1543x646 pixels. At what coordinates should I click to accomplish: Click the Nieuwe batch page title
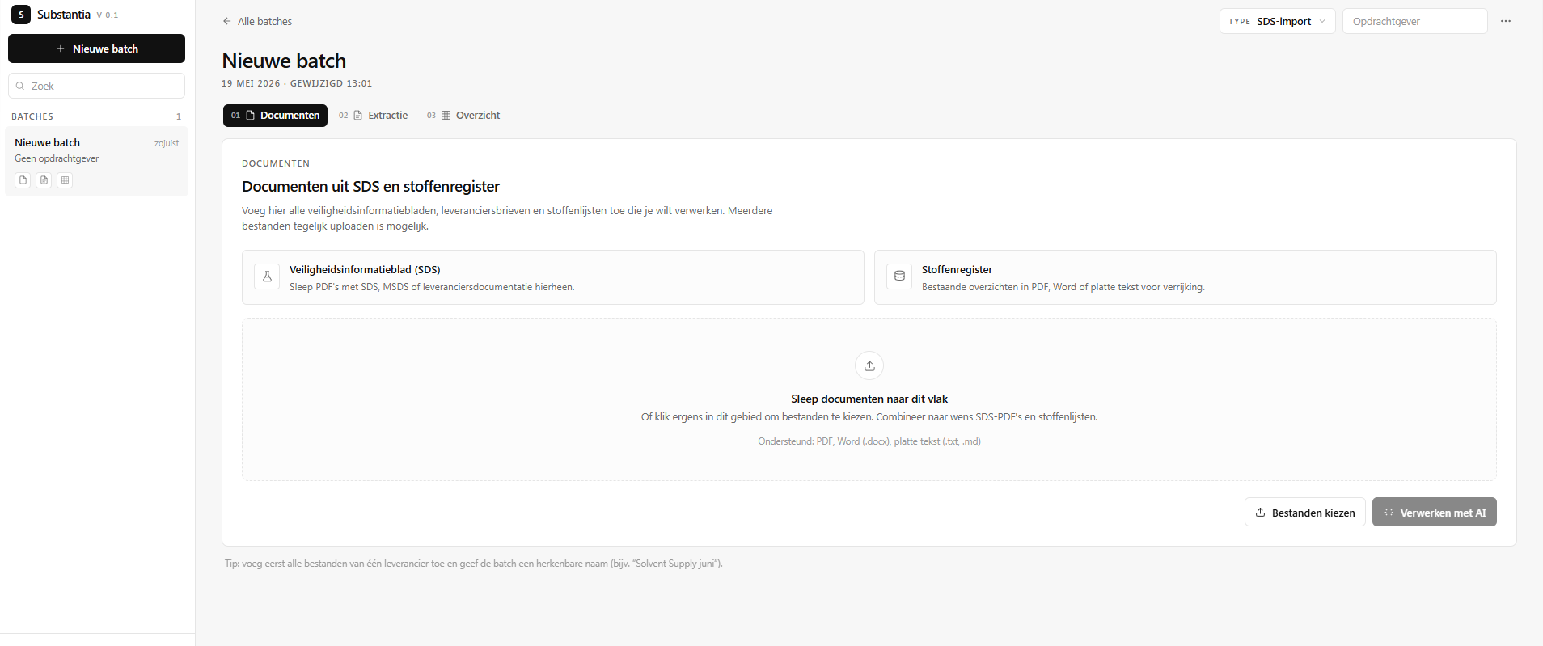pos(284,61)
